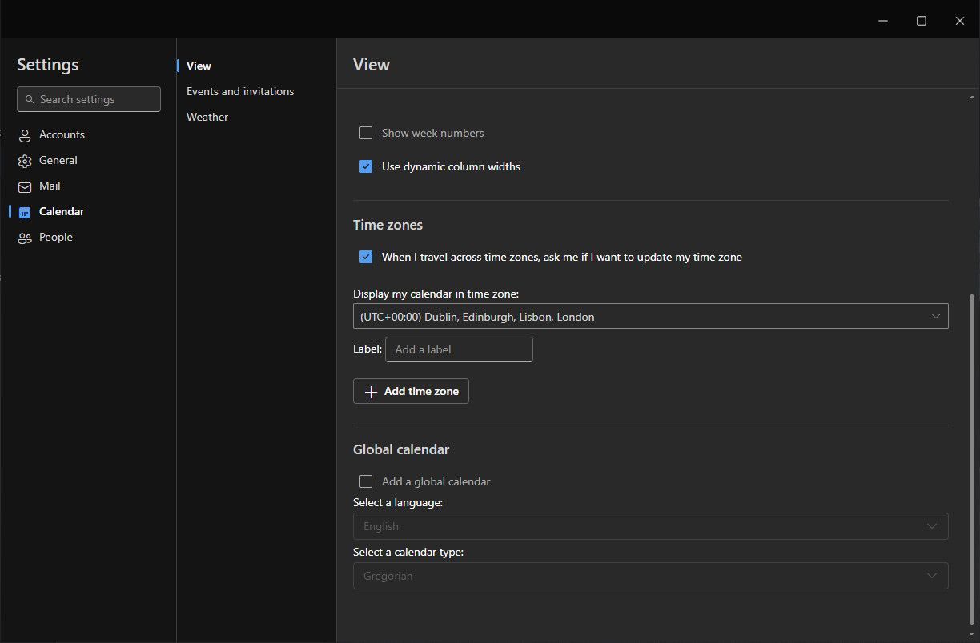Viewport: 980px width, 643px height.
Task: Click the Mail envelope icon
Action: (25, 186)
